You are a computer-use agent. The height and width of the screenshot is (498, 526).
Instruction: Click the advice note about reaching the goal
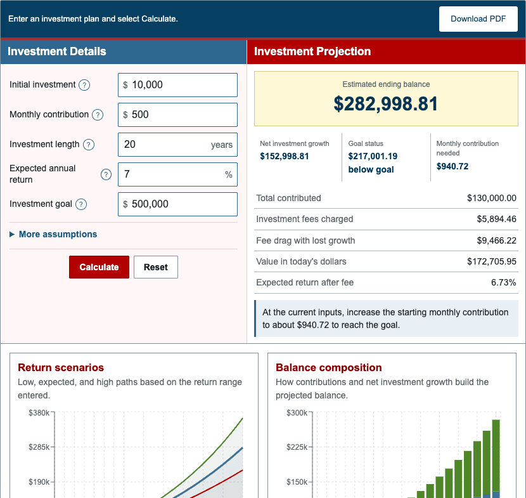[386, 318]
